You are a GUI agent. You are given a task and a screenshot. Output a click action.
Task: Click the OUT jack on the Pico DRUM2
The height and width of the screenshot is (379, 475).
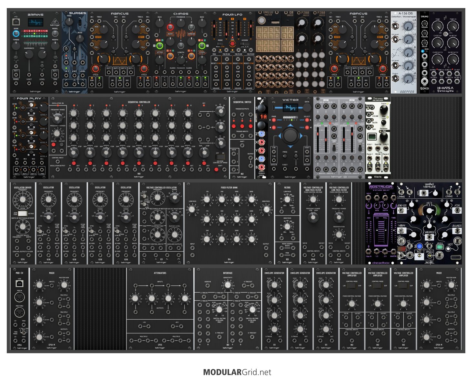pos(425,81)
